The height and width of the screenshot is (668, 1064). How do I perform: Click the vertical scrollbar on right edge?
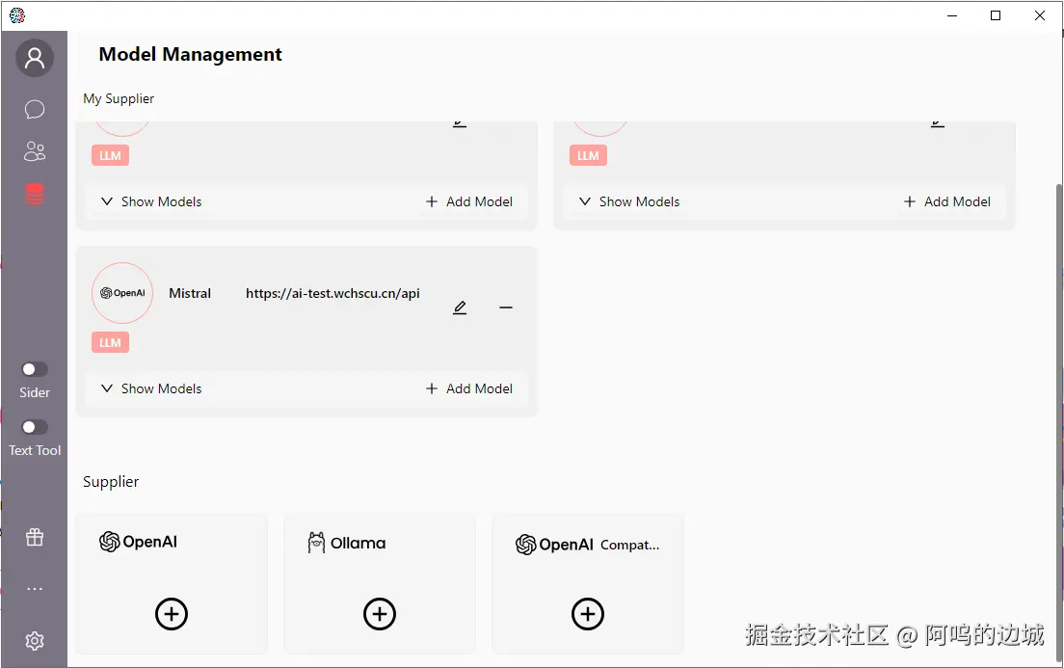click(x=1059, y=386)
